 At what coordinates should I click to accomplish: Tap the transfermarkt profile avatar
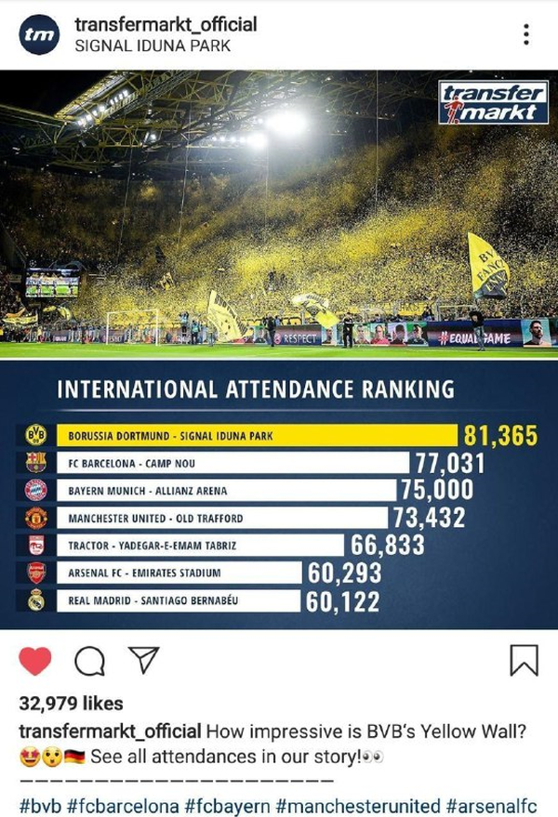coord(40,34)
